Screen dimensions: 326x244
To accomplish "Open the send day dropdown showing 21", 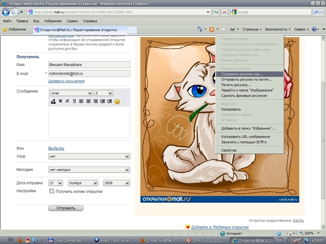I will click(x=55, y=183).
